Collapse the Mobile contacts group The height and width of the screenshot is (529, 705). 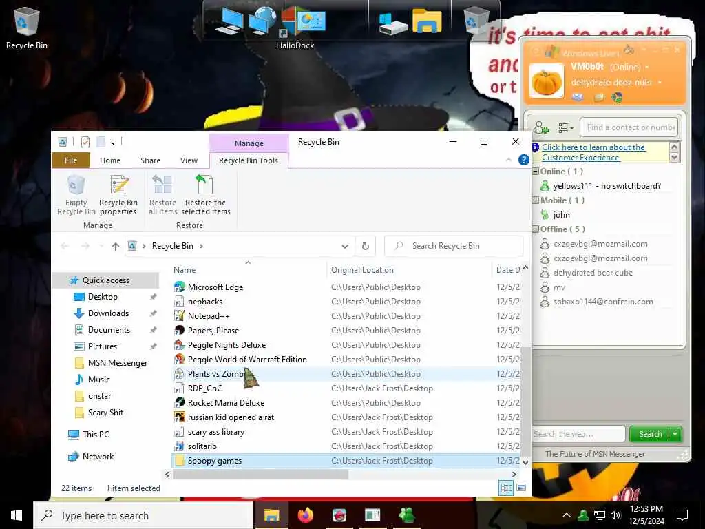[536, 200]
